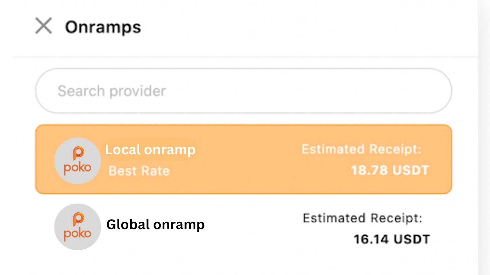Click the Best Rate badge
This screenshot has height=275, width=490.
139,171
